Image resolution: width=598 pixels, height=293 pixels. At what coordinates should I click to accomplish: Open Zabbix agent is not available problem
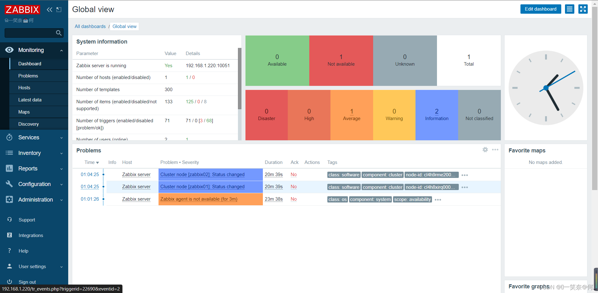199,199
